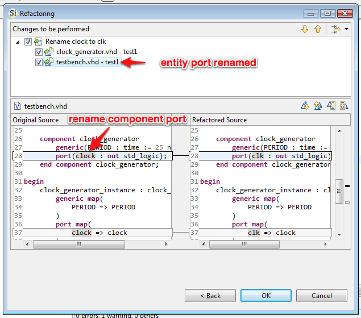Click the Refactored Source scroll right arrow

(x=325, y=244)
